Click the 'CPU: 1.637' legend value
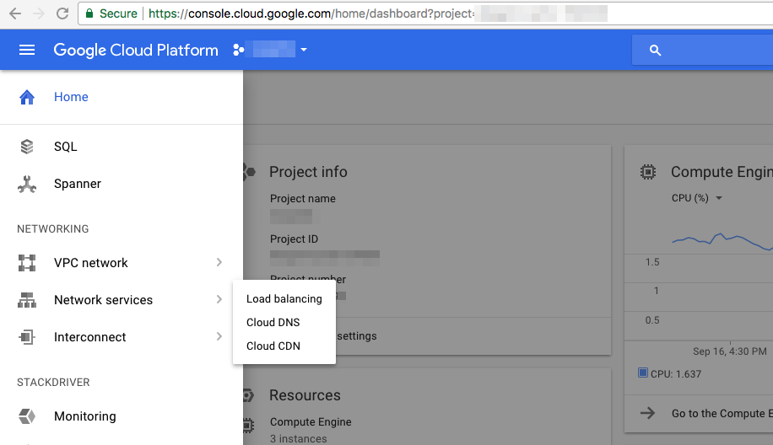This screenshot has width=773, height=445. [x=675, y=374]
